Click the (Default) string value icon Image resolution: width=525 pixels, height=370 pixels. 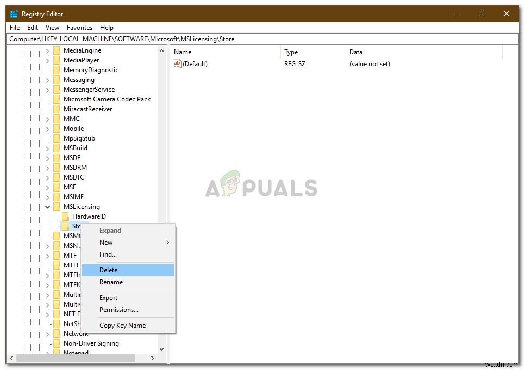tap(177, 63)
